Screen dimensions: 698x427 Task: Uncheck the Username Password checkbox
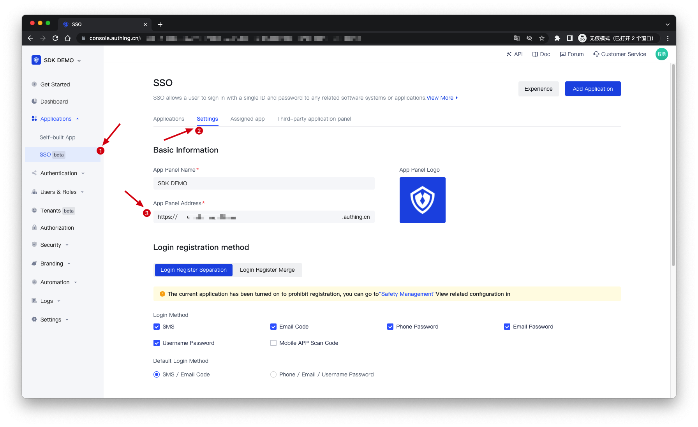click(157, 343)
